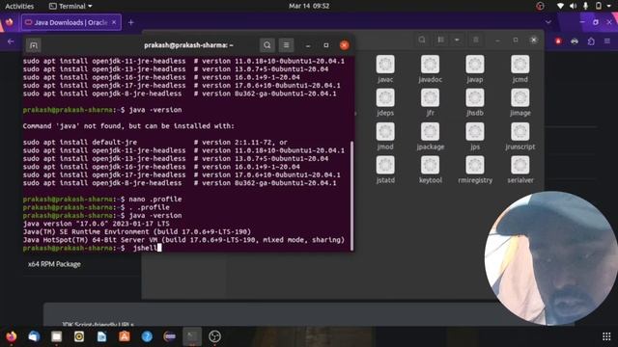Select the jrunscript file icon
This screenshot has width=618, height=347.
520,132
